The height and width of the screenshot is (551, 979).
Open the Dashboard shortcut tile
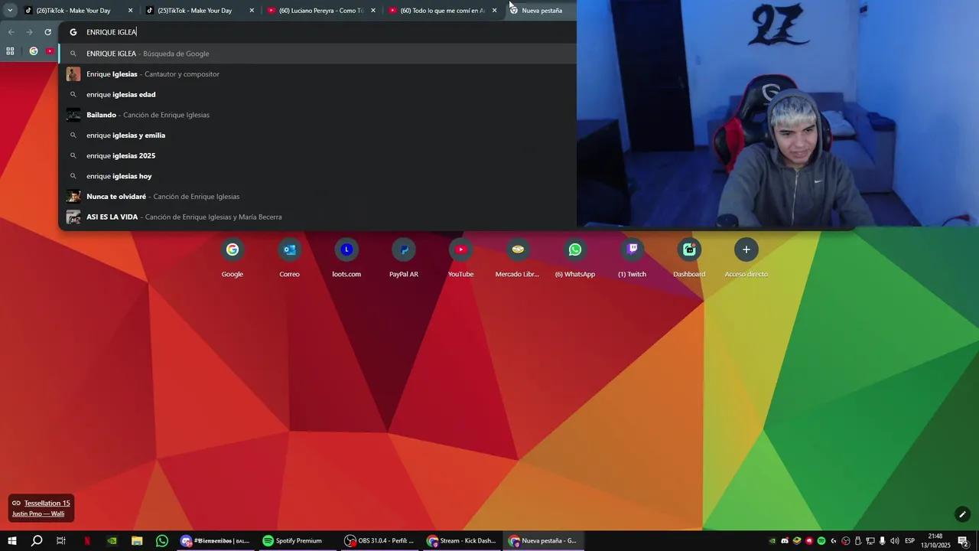click(x=689, y=258)
